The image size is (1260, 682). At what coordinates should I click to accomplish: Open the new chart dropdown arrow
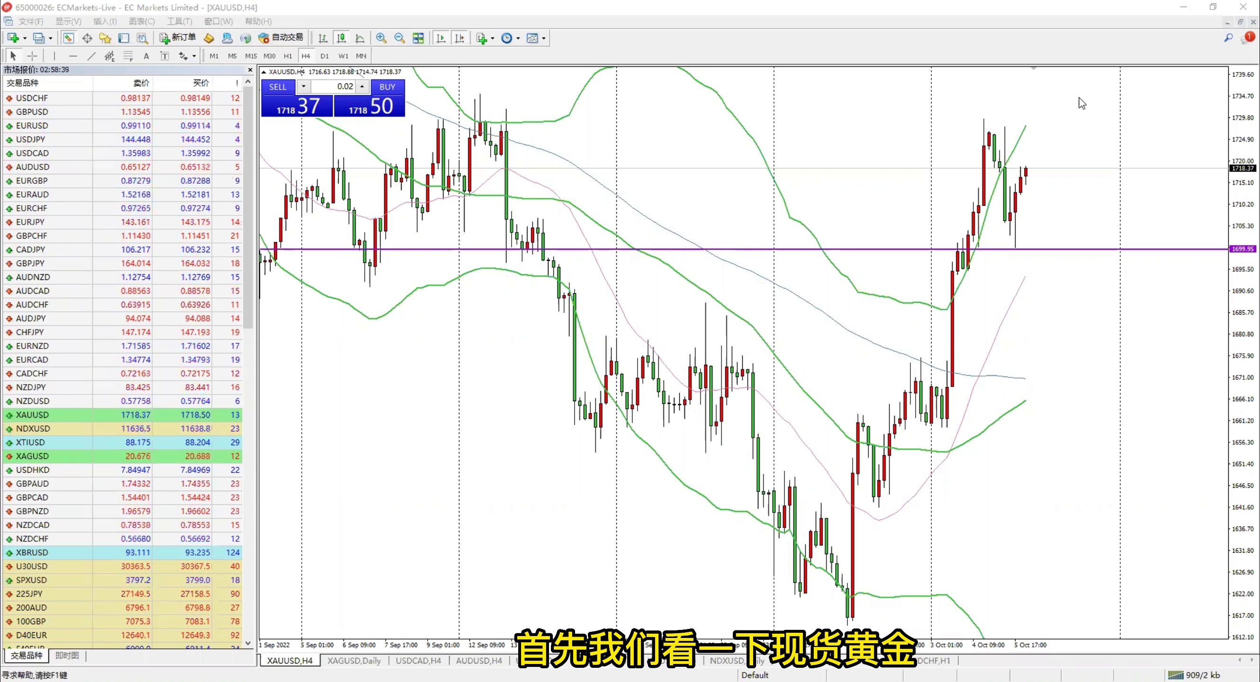point(25,38)
